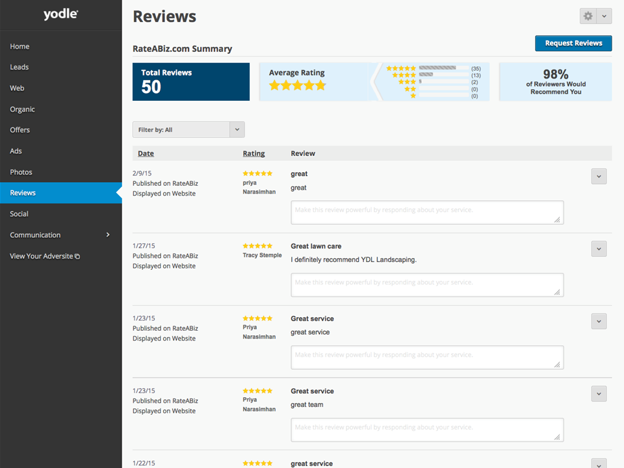This screenshot has height=468, width=624.
Task: Click the five-star rating on Tracy Stemple's review
Action: [258, 246]
